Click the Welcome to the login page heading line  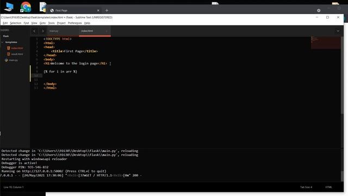(75, 63)
